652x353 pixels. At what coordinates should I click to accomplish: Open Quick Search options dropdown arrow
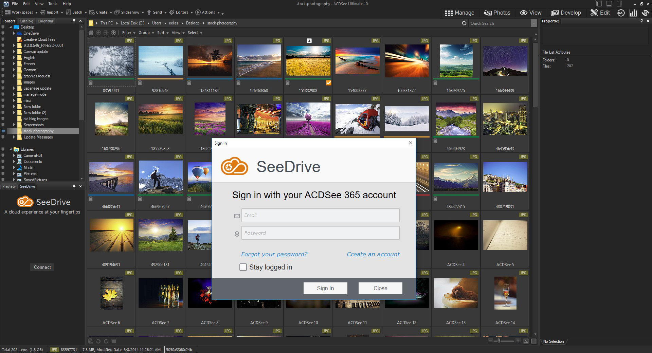(x=533, y=23)
